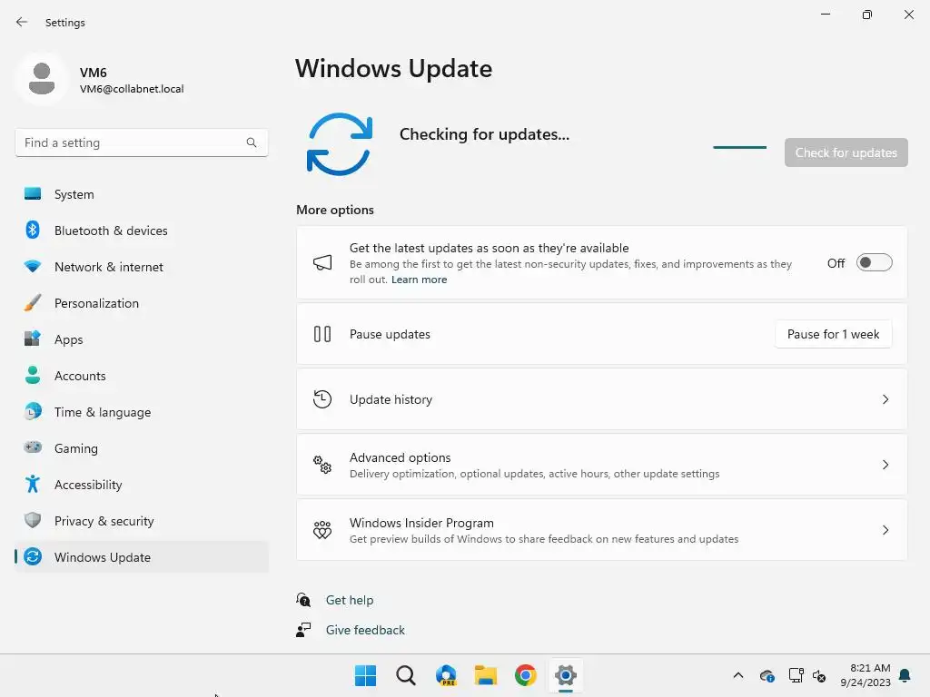Click the search magnifier in Find a setting
This screenshot has height=697, width=930.
(252, 142)
